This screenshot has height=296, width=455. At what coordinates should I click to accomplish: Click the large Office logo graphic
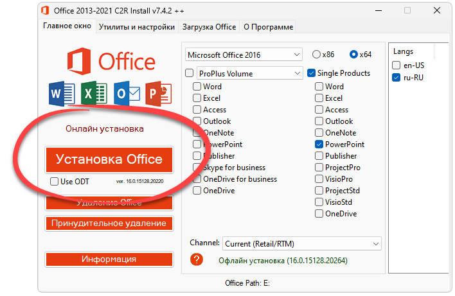click(111, 61)
